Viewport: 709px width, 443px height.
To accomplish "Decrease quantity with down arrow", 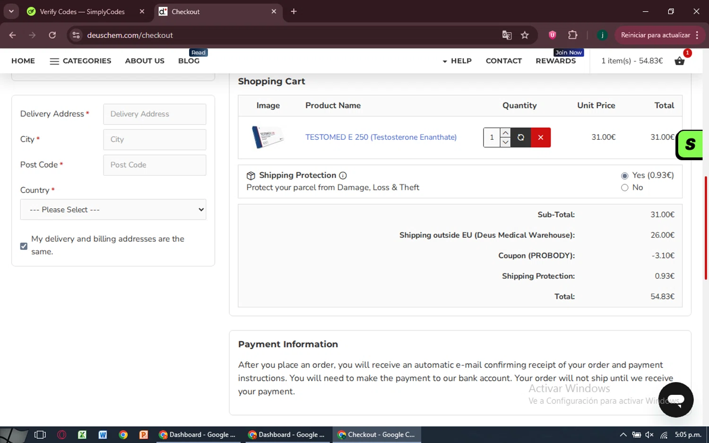I will pyautogui.click(x=505, y=142).
